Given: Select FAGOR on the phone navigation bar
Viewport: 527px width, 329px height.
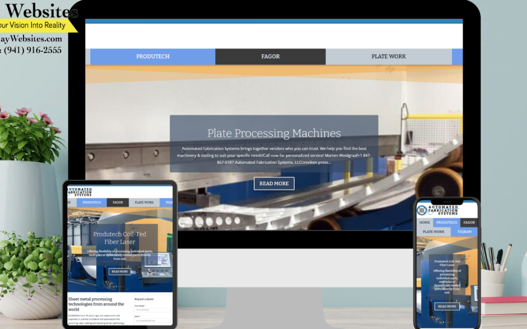Looking at the screenshot, I should [x=469, y=222].
